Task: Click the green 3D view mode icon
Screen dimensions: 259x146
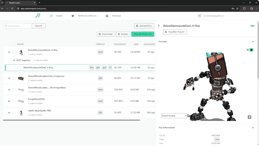Action: pyautogui.click(x=252, y=50)
